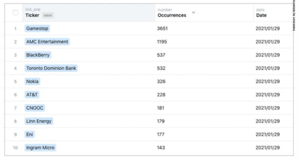Select the Eni ticker tag
The image size is (299, 160).
pos(30,135)
